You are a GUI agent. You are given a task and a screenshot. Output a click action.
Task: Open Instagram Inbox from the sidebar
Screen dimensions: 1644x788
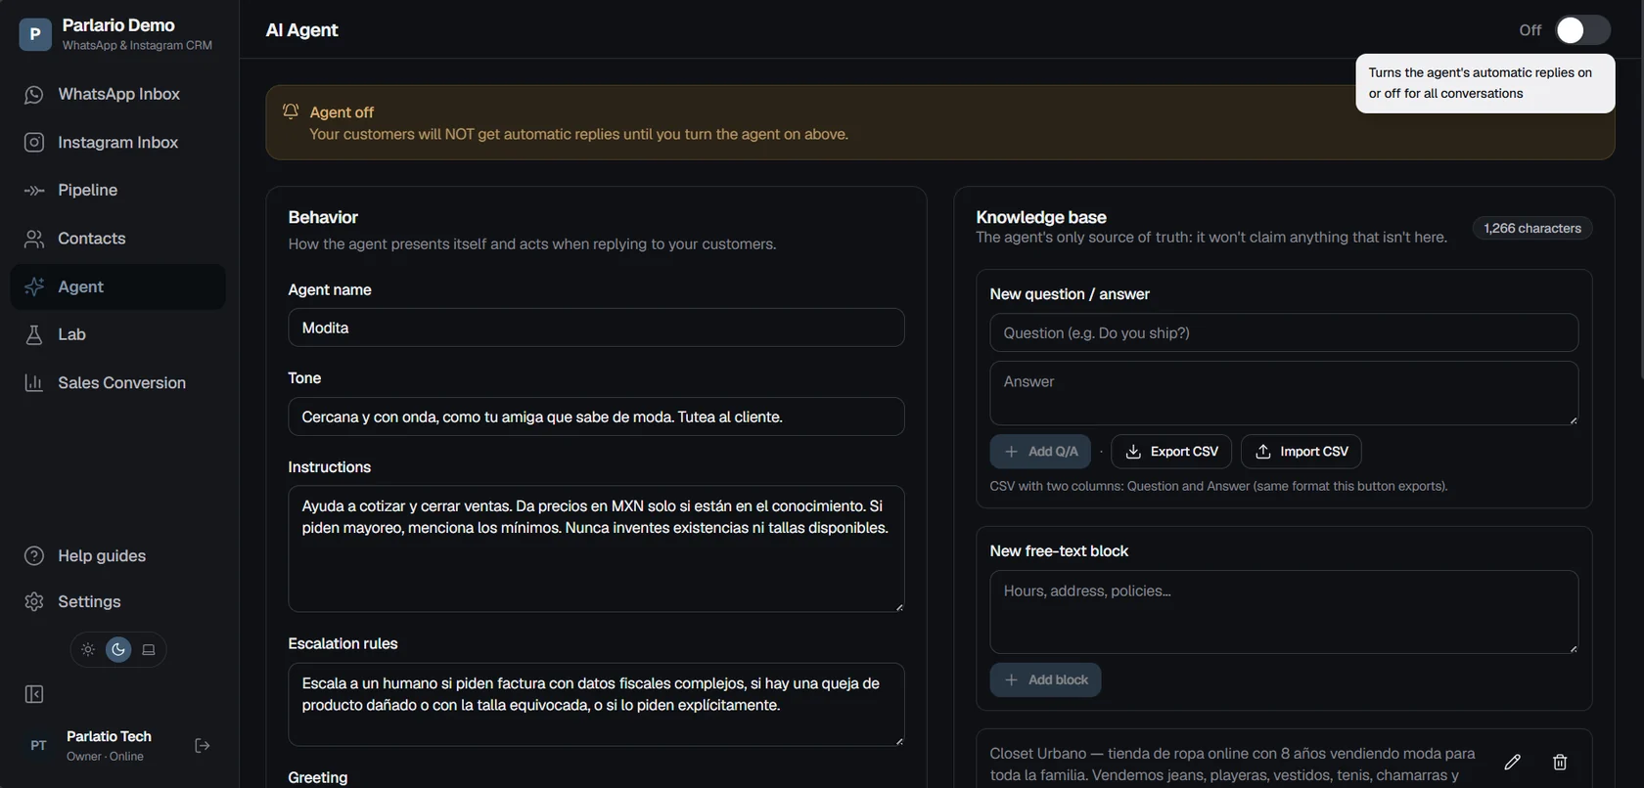[117, 143]
